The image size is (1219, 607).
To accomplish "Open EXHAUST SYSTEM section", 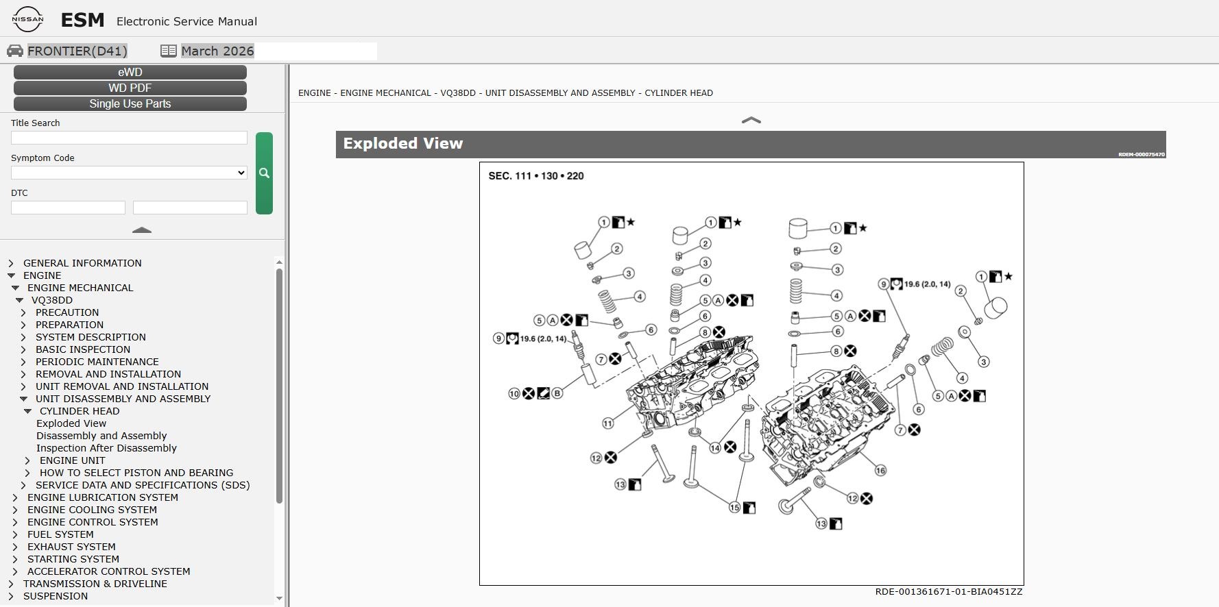I will (71, 547).
